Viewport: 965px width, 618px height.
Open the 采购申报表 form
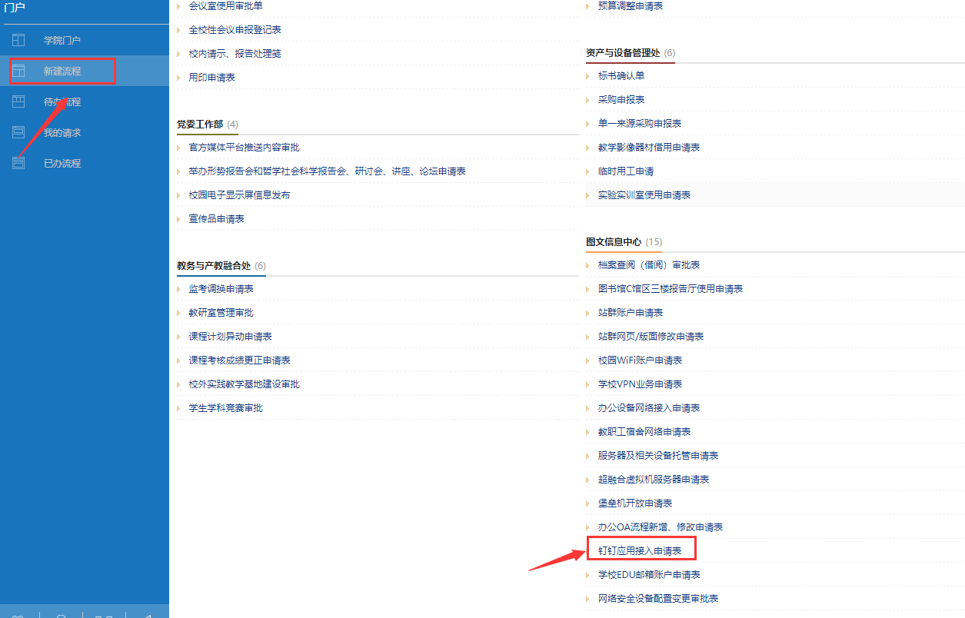(621, 99)
